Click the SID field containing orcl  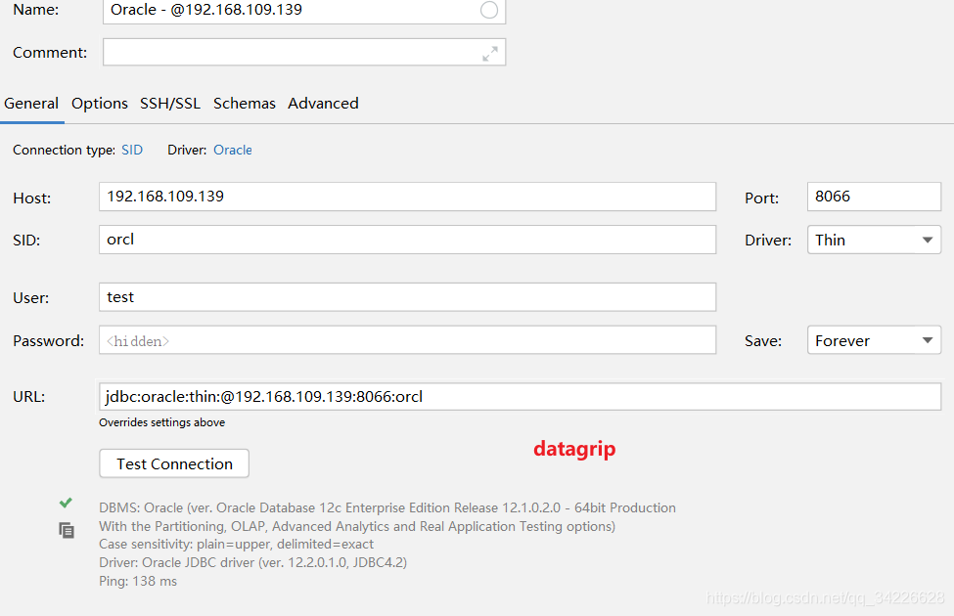click(406, 240)
